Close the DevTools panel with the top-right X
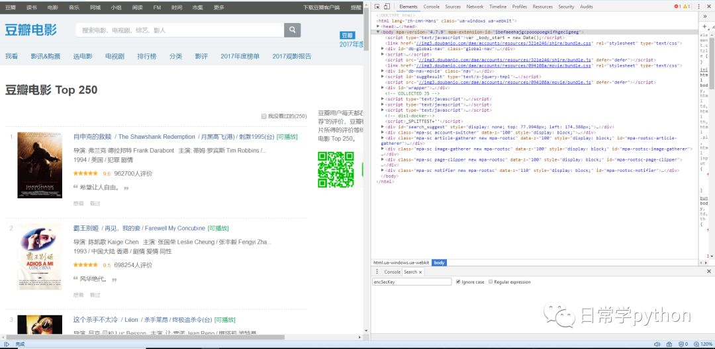 (x=708, y=7)
